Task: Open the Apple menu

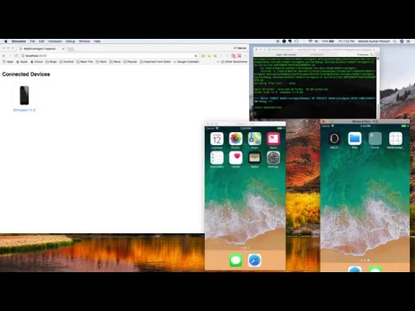Action: 5,41
